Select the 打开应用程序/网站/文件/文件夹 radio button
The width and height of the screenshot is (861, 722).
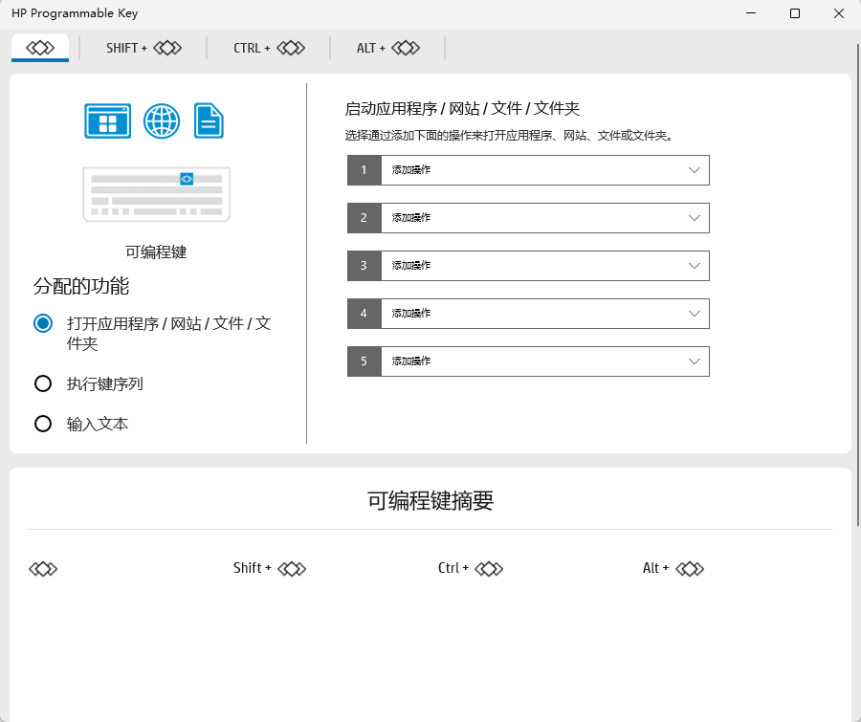(42, 323)
